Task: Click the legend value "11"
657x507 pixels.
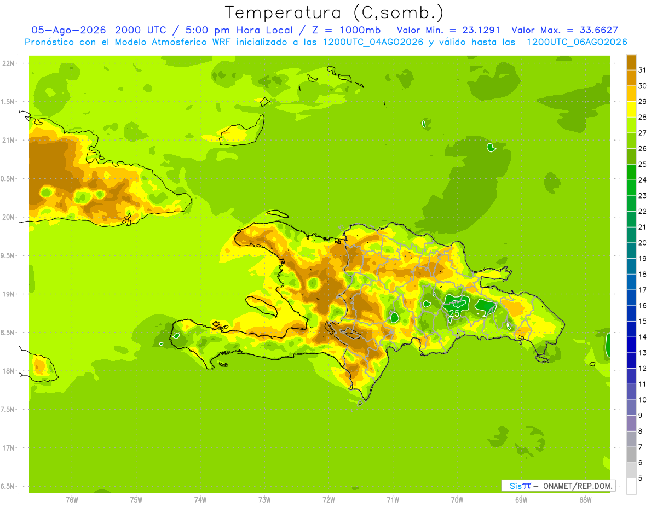Action: tap(643, 384)
